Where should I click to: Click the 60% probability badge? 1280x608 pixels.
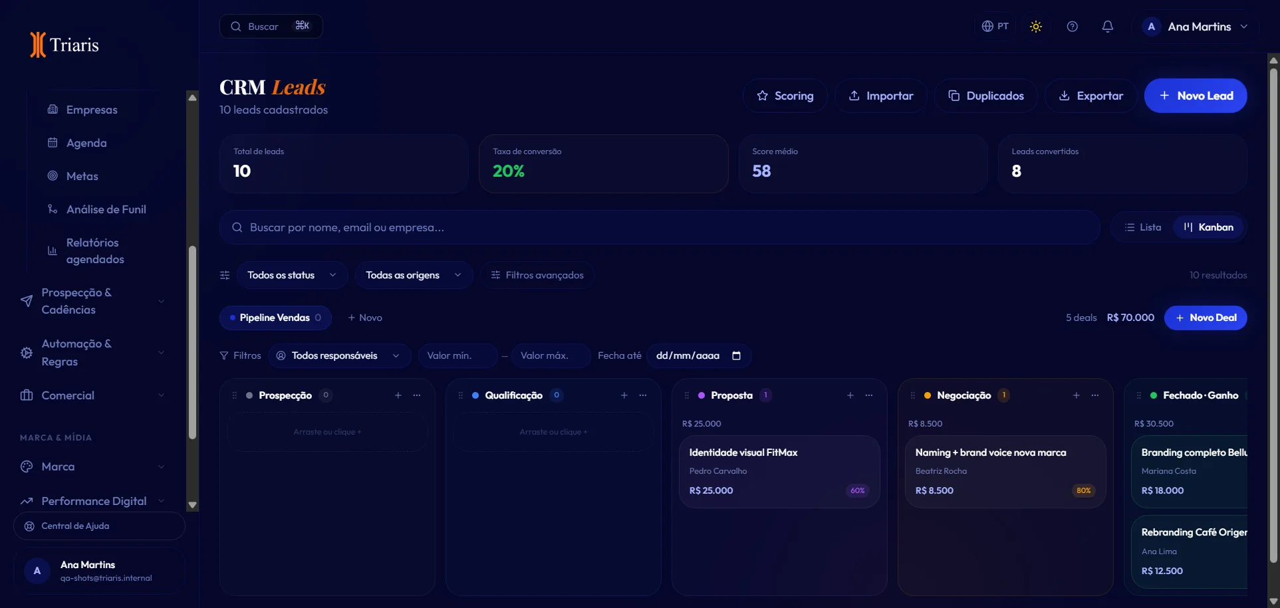858,490
